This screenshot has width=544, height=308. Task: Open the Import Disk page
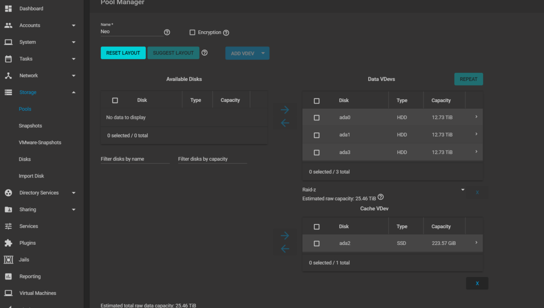(x=31, y=176)
